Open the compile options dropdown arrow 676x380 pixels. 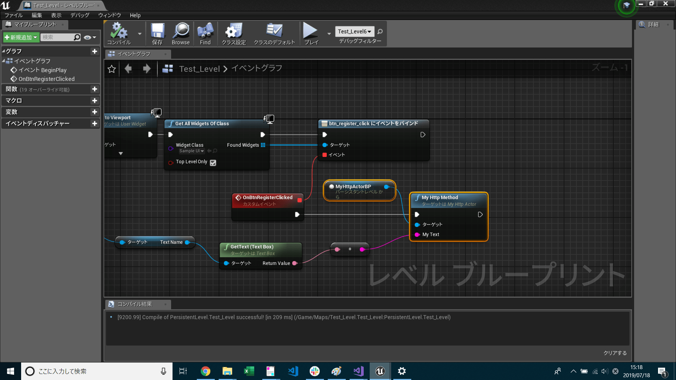(x=140, y=34)
